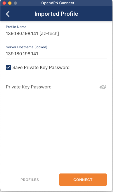Start the VPN with CONNECT
Viewport: 113px width, 192px height.
[x=83, y=180]
